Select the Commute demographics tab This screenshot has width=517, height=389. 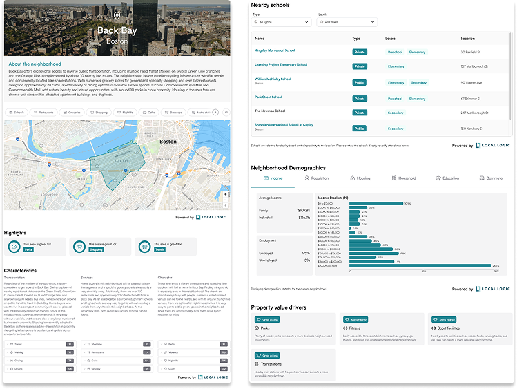click(x=491, y=178)
